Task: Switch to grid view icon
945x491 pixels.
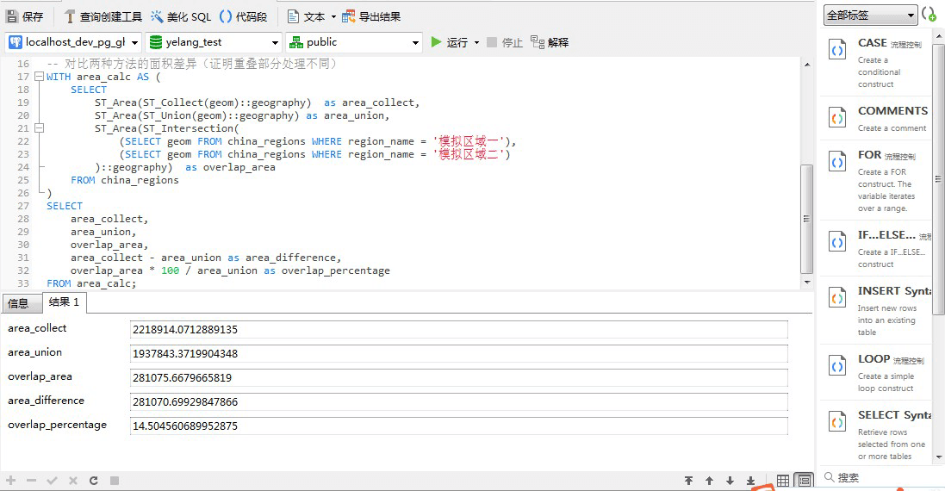Action: pos(783,480)
